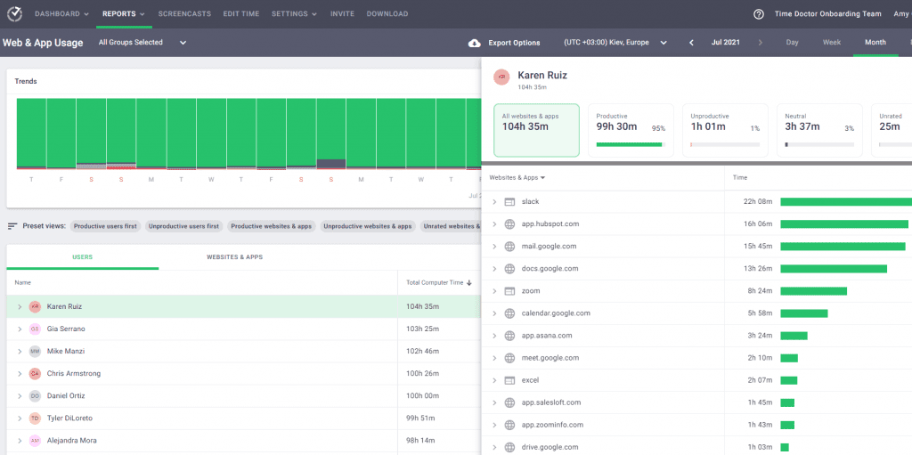
Task: Click globe icon beside mail.google.com
Action: [509, 247]
